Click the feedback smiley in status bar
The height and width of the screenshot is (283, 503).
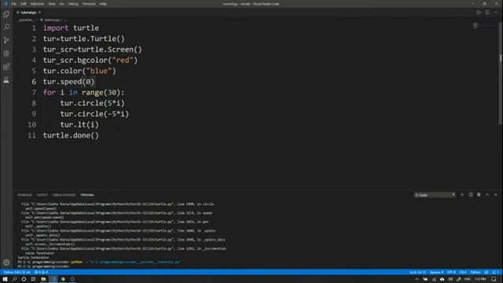click(x=486, y=272)
